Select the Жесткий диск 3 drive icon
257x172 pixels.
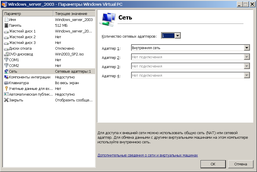point(6,43)
